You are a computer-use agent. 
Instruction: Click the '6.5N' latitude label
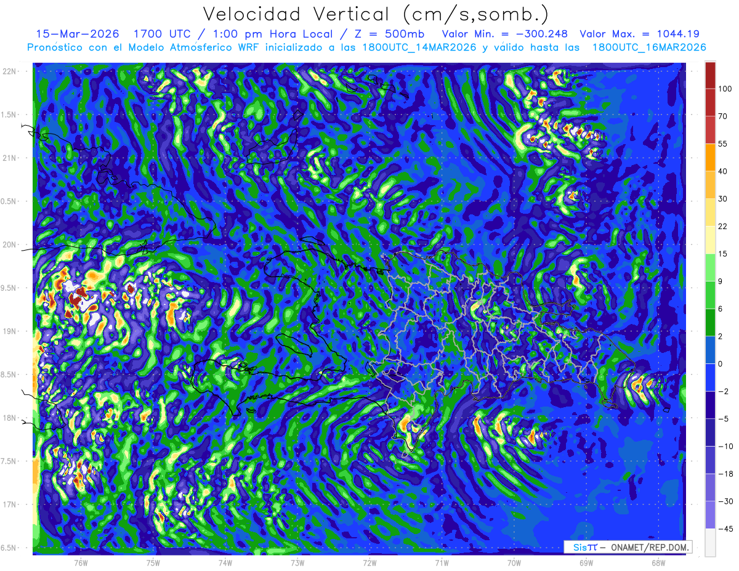9,548
